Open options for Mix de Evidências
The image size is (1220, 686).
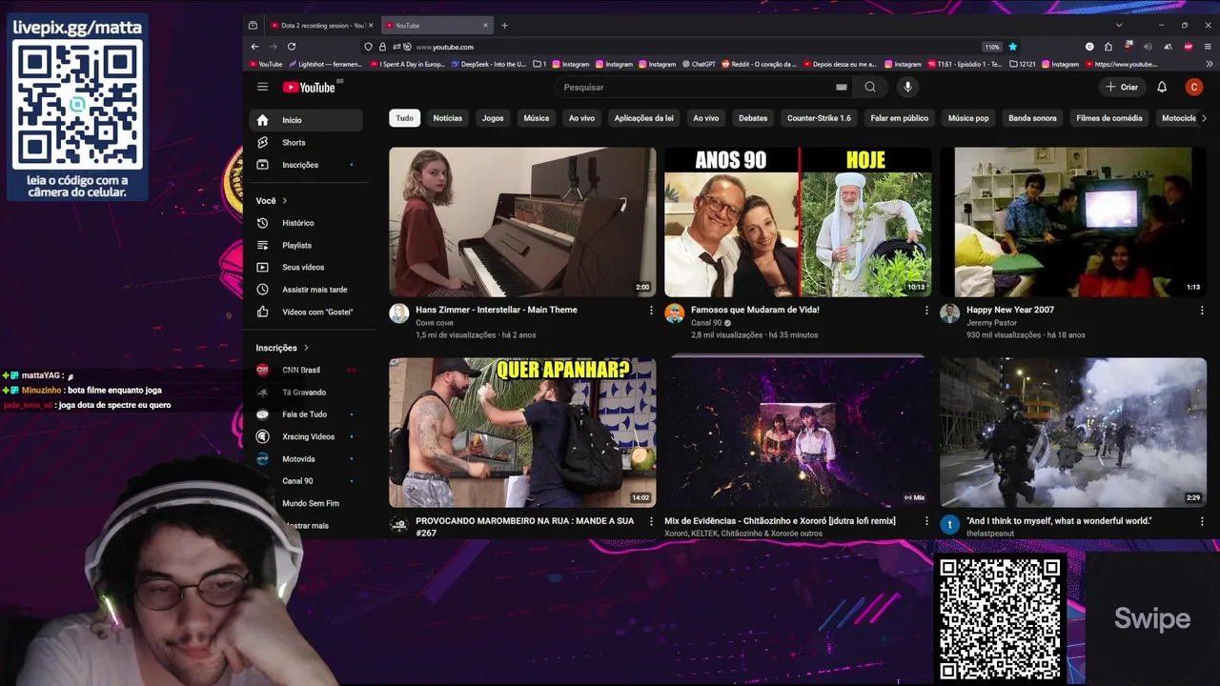point(926,522)
